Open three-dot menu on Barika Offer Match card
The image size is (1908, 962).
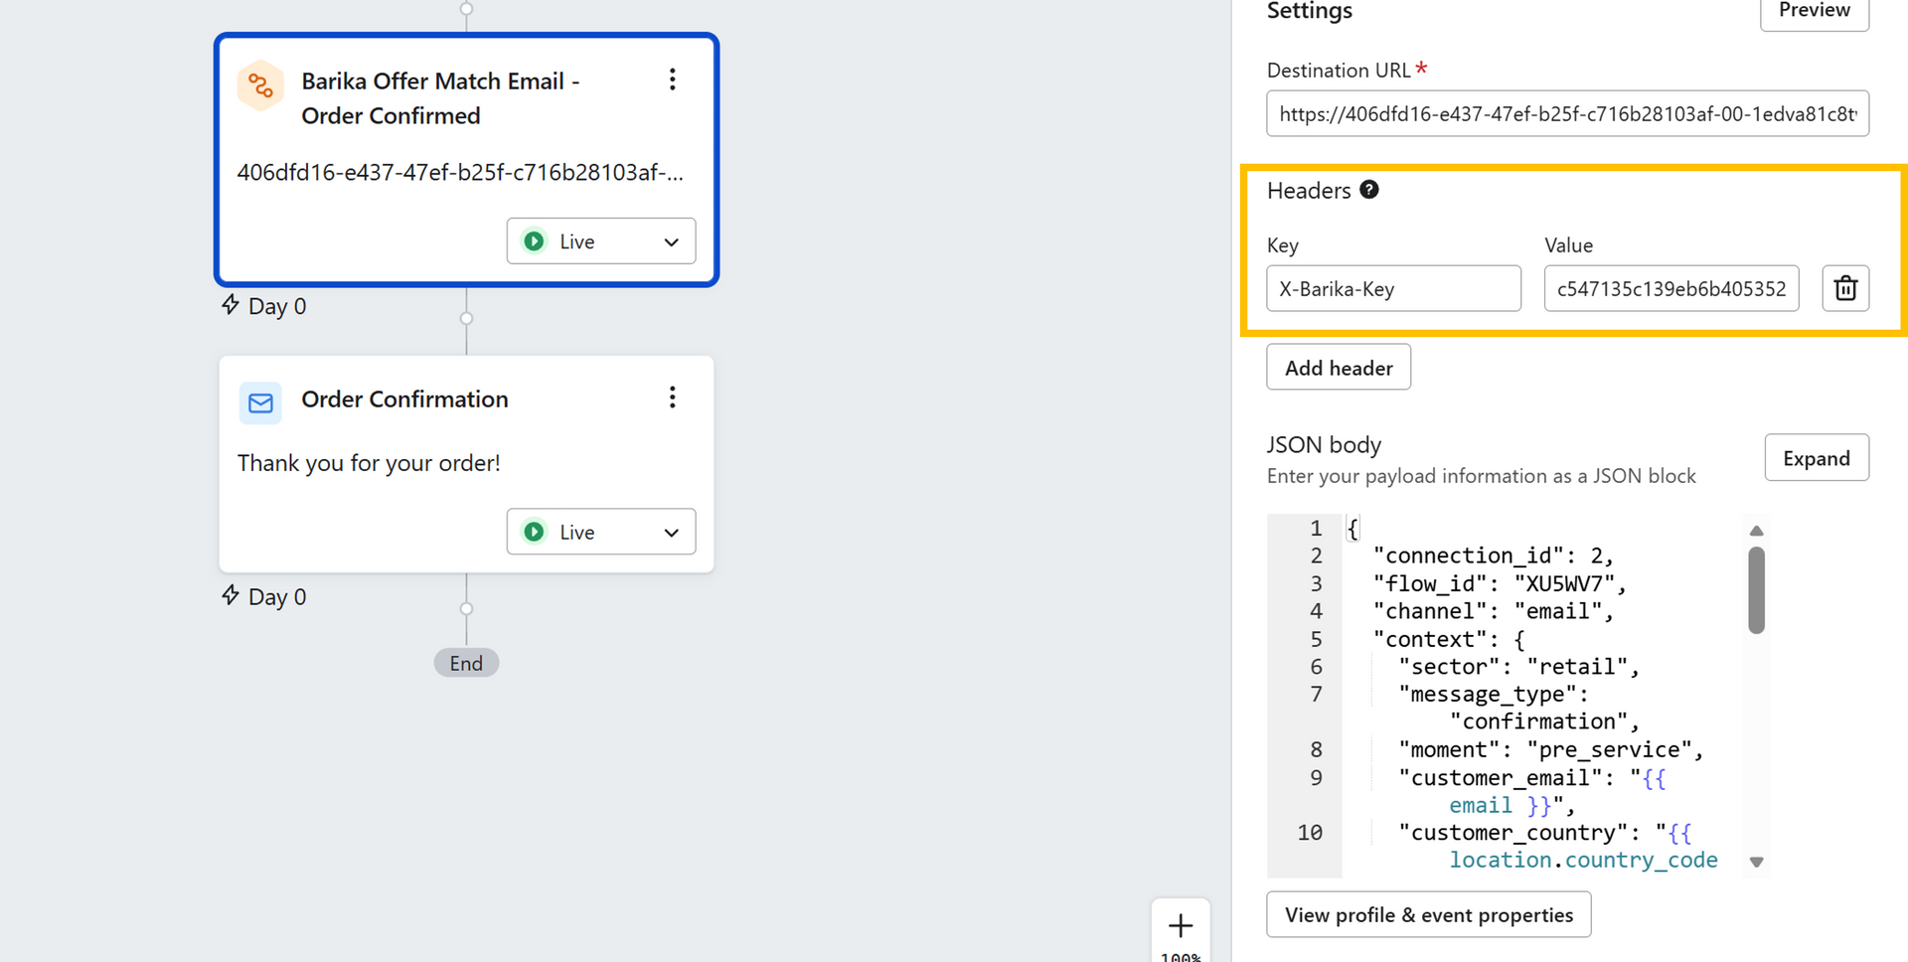673,80
